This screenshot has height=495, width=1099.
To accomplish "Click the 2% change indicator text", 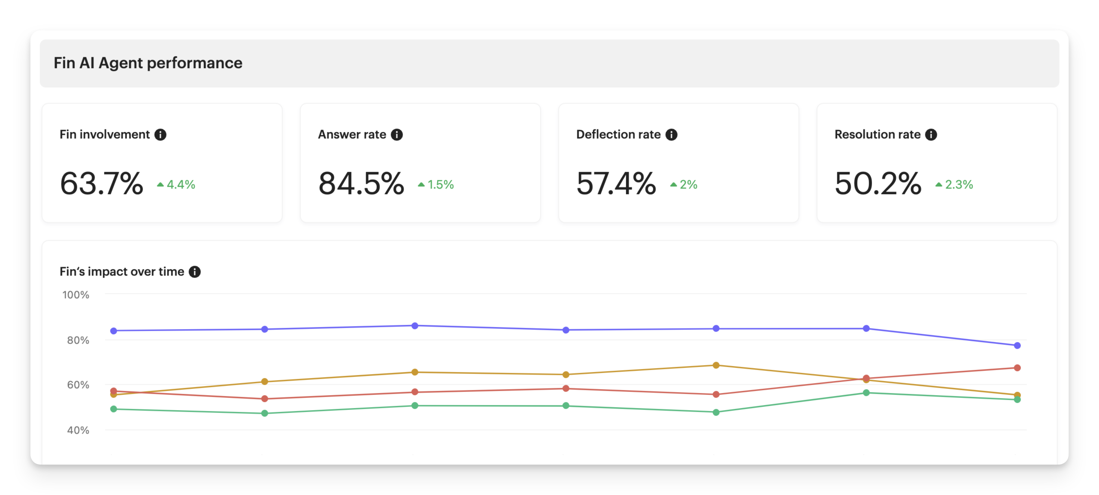I will [689, 185].
